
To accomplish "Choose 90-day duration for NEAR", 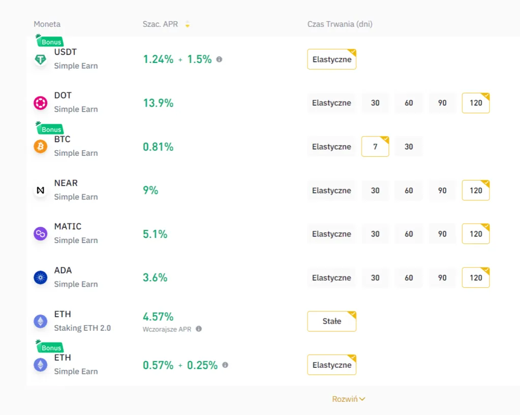I will point(442,190).
